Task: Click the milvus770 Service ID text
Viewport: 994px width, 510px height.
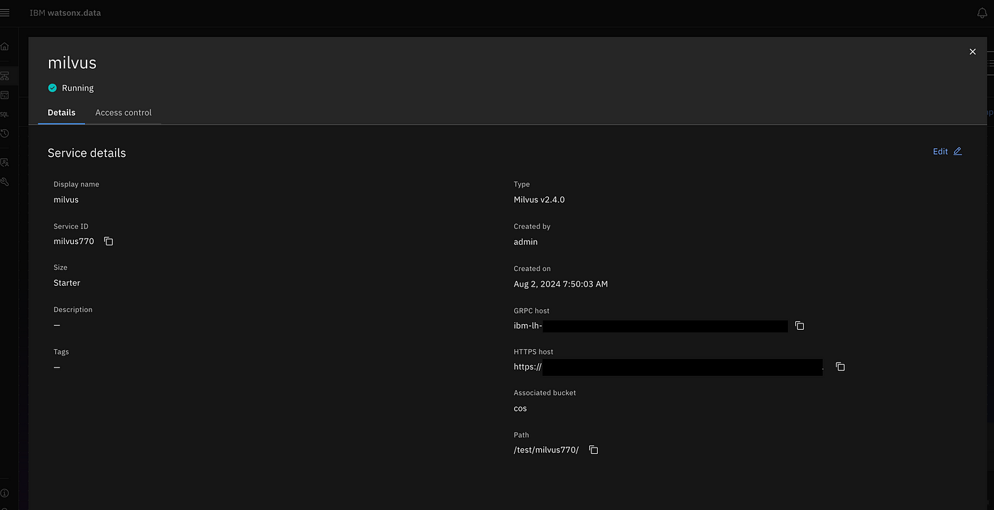Action: point(74,241)
